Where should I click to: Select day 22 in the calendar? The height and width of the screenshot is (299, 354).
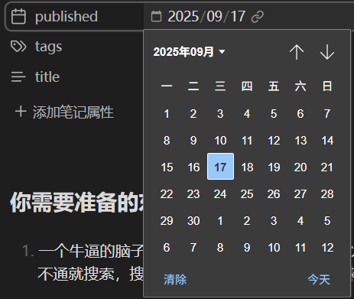pyautogui.click(x=167, y=194)
